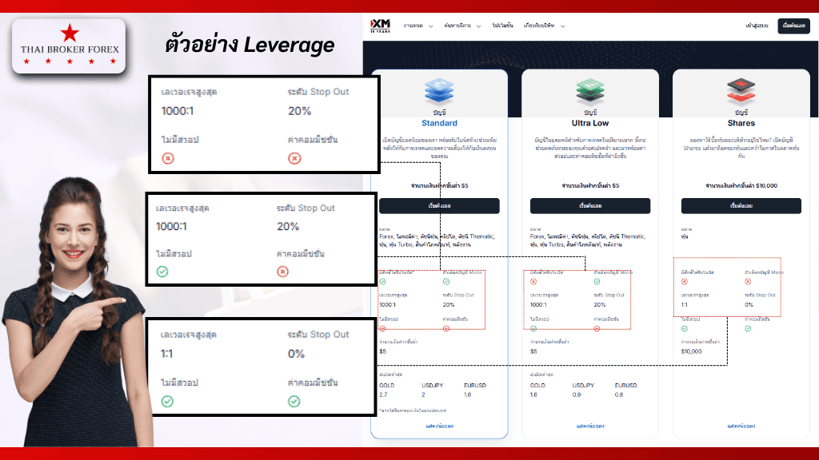Click the XM logo in the navbar
This screenshot has height=460, width=819.
379,26
